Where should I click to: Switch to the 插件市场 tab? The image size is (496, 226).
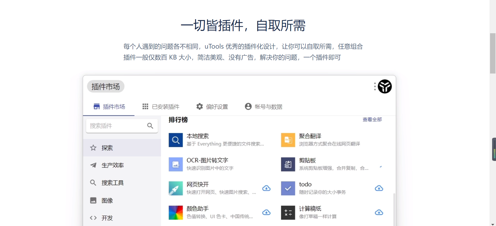pyautogui.click(x=109, y=107)
